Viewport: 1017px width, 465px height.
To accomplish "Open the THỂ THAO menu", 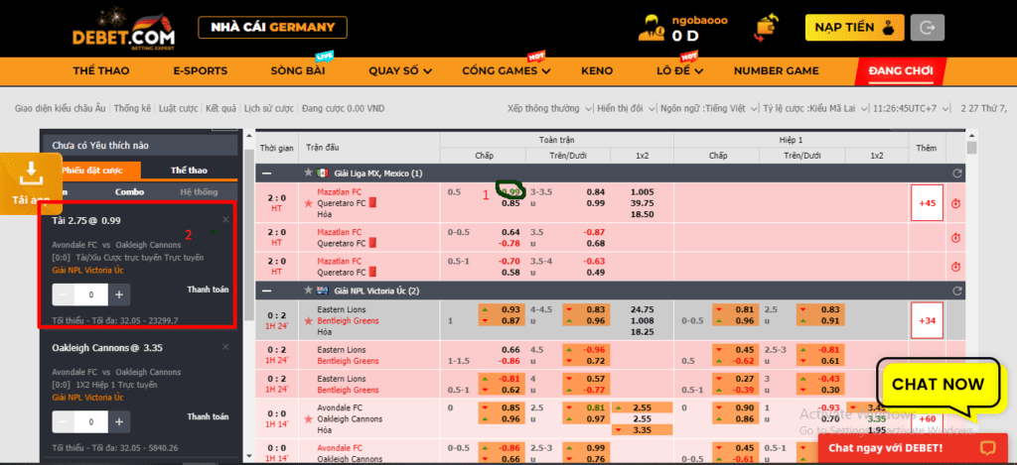I will [101, 71].
